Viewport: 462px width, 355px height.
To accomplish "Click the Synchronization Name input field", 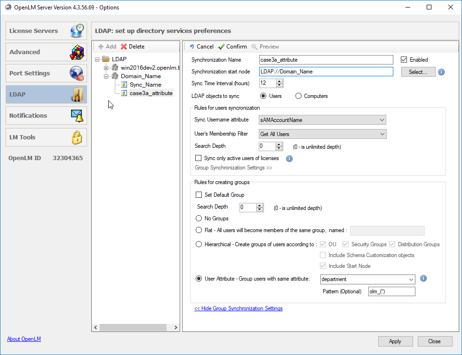I will click(x=326, y=60).
